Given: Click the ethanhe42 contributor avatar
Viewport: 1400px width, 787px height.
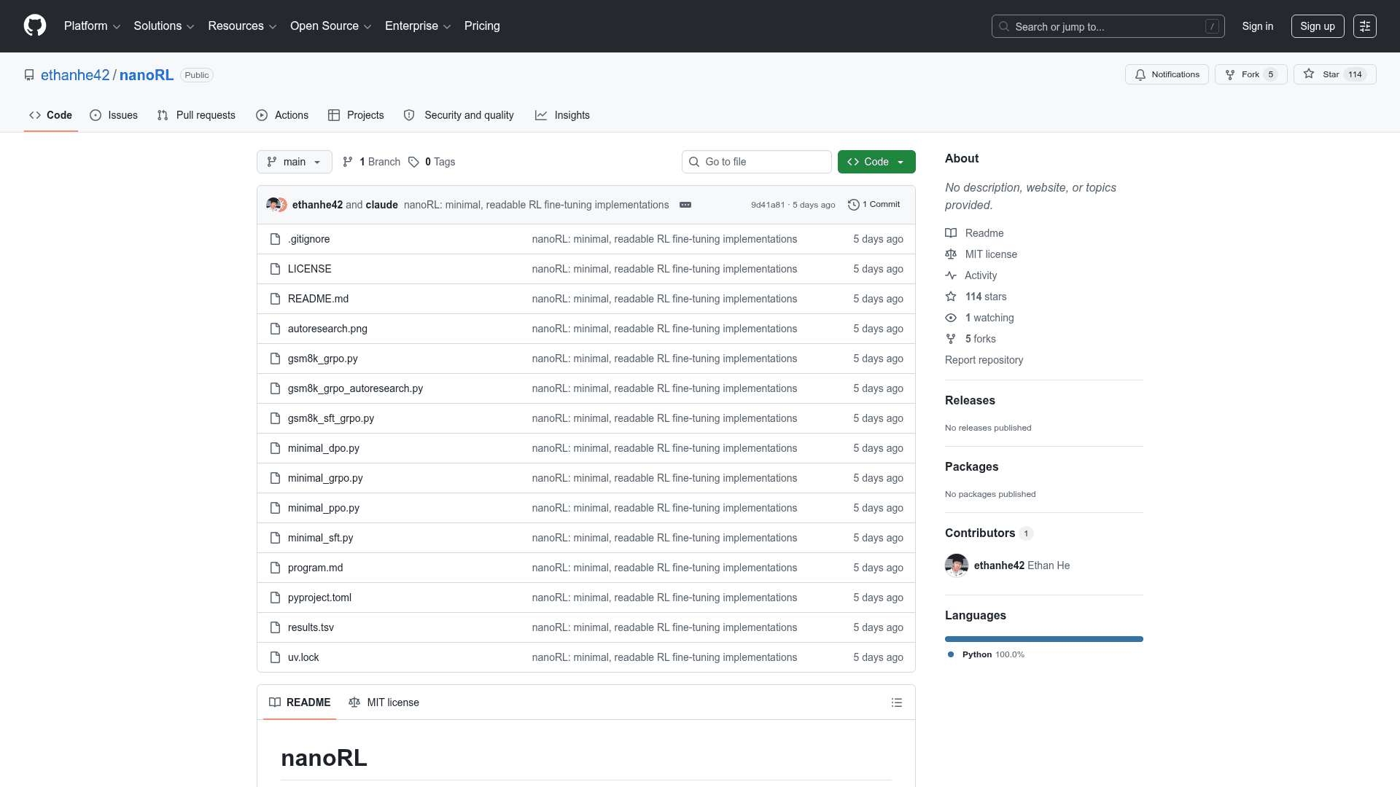Looking at the screenshot, I should coord(957,565).
